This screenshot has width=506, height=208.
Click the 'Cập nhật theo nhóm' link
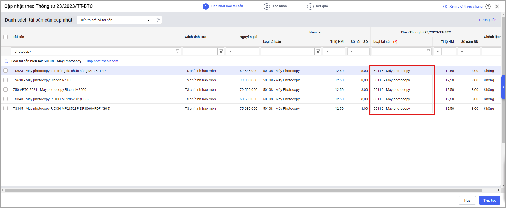pos(102,61)
